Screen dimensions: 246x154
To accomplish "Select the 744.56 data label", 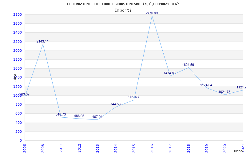I will [x=116, y=104].
